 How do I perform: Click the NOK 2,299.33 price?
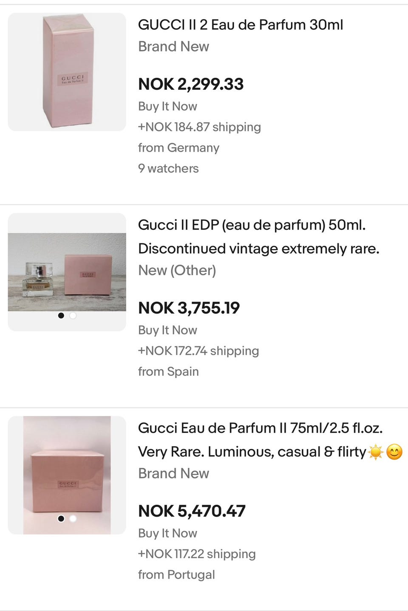[x=191, y=84]
